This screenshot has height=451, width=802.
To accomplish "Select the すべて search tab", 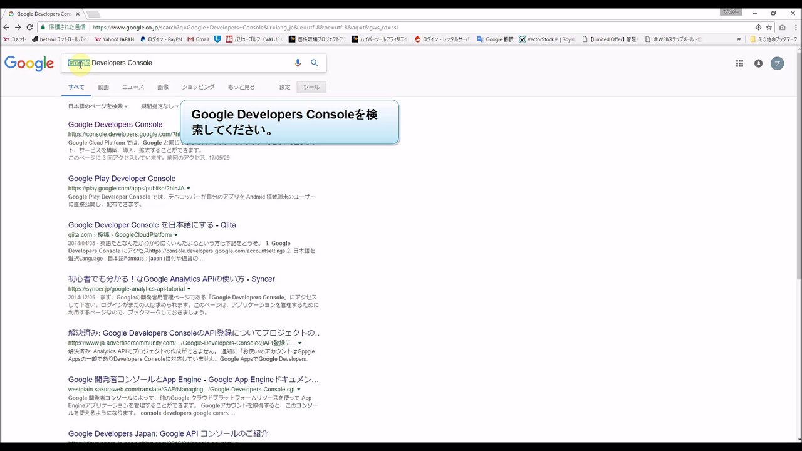I will pos(76,87).
